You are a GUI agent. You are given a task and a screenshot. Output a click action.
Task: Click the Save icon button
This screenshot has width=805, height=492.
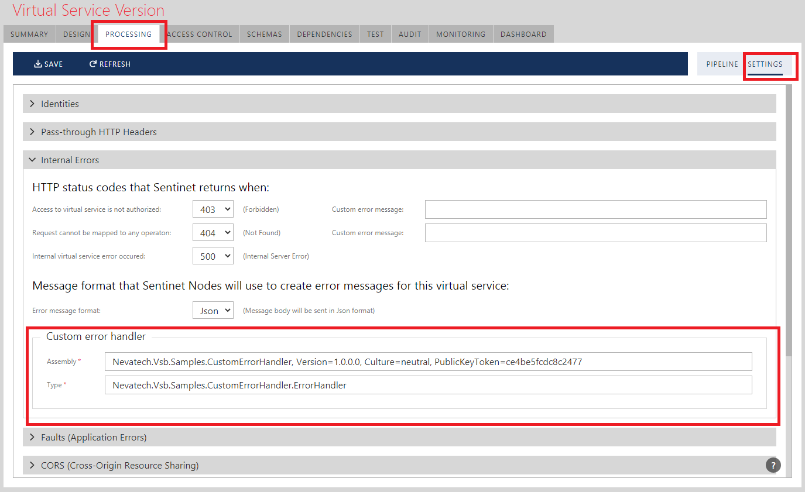click(x=48, y=64)
